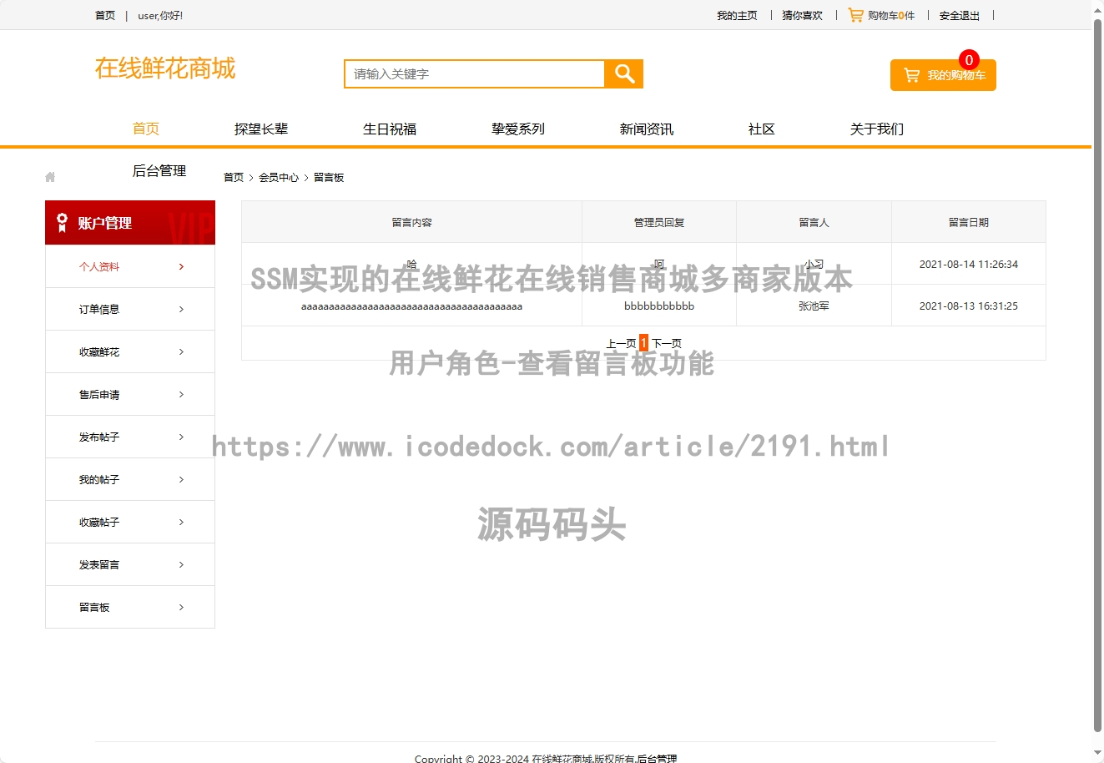Open the 生日祝福 navigation tab
The image size is (1104, 763).
pyautogui.click(x=390, y=129)
